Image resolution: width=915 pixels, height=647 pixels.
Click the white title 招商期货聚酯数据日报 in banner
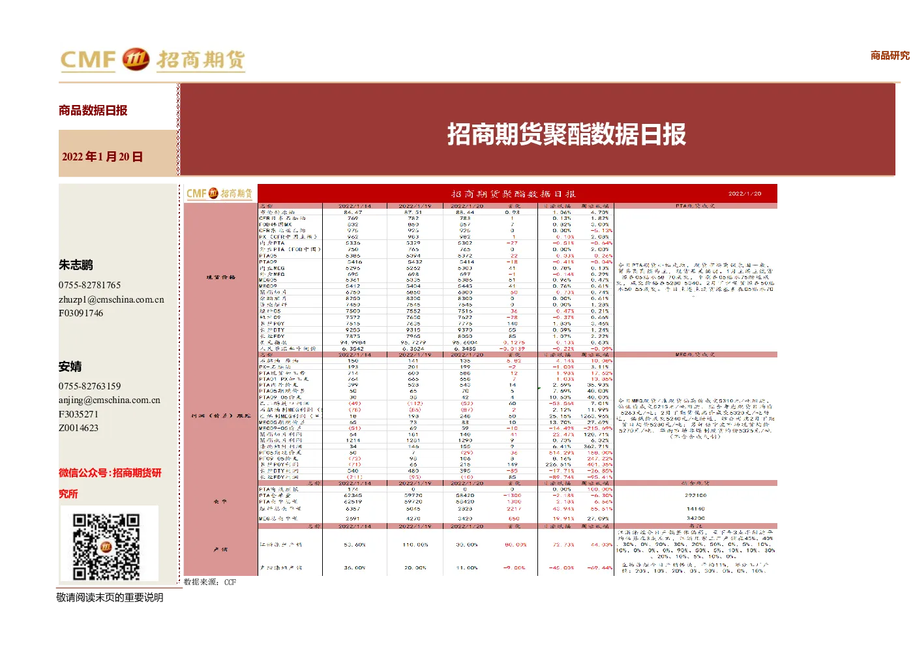(566, 134)
